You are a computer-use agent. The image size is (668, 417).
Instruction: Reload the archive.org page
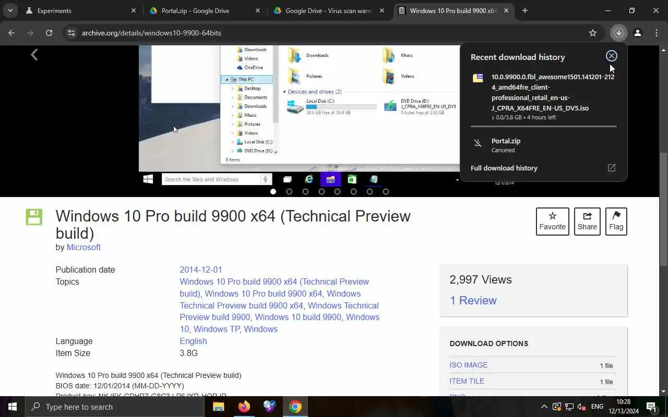click(49, 33)
